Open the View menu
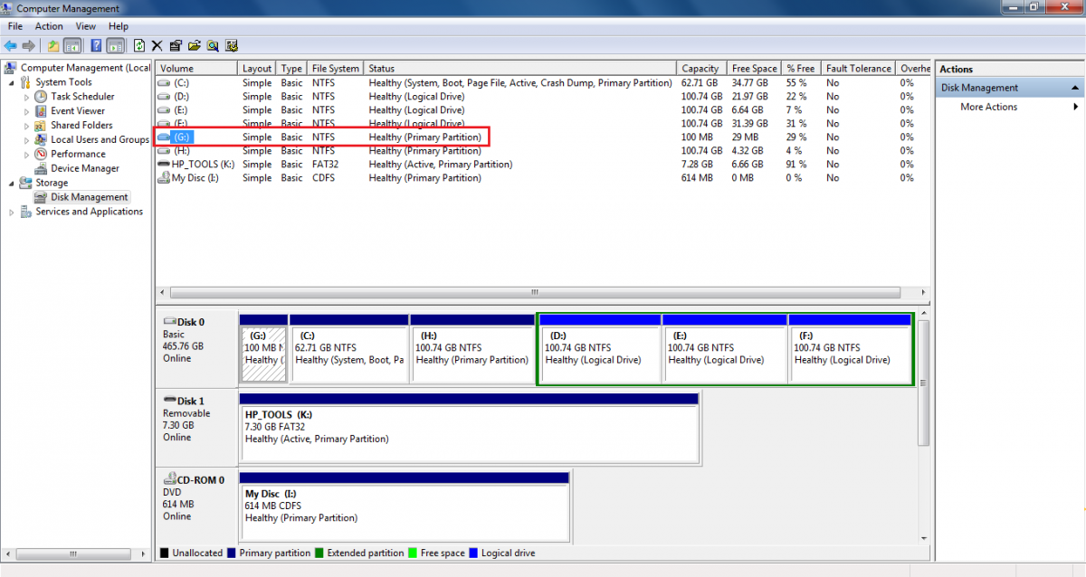 pos(86,26)
